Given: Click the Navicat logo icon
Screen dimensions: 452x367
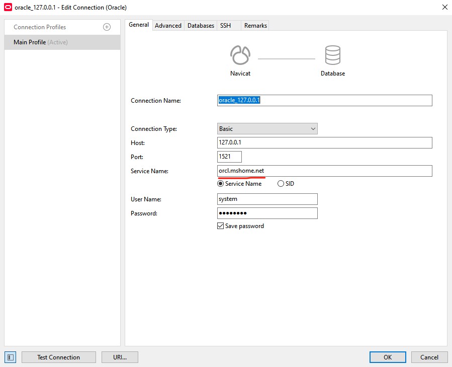Looking at the screenshot, I should [240, 55].
